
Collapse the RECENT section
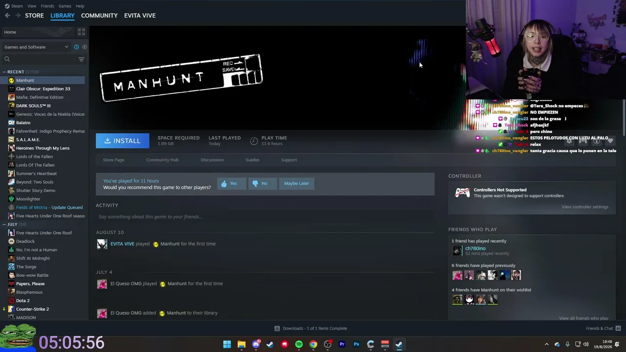click(4, 72)
